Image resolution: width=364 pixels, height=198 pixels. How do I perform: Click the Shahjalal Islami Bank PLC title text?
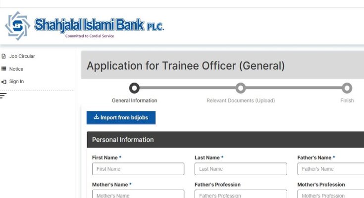99,25
